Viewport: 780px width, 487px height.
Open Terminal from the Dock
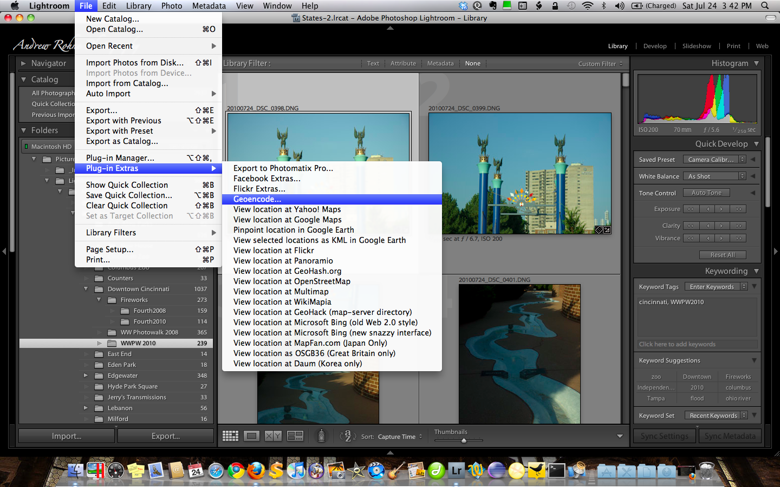pyautogui.click(x=557, y=470)
